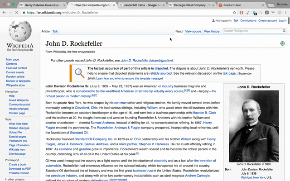Open the red circular download extension
Screen dimensions: 290x181
point(242,13)
